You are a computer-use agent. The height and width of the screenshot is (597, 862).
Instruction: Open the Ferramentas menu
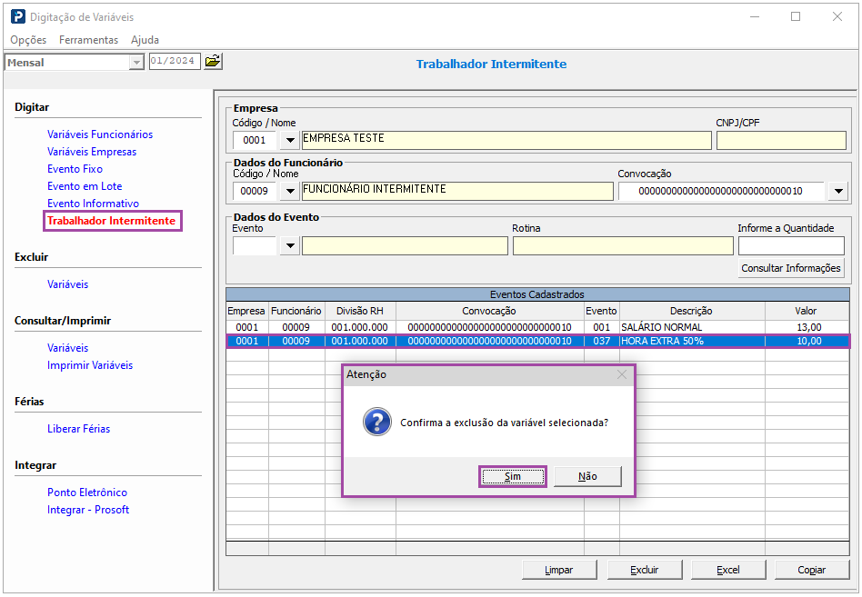coord(88,40)
